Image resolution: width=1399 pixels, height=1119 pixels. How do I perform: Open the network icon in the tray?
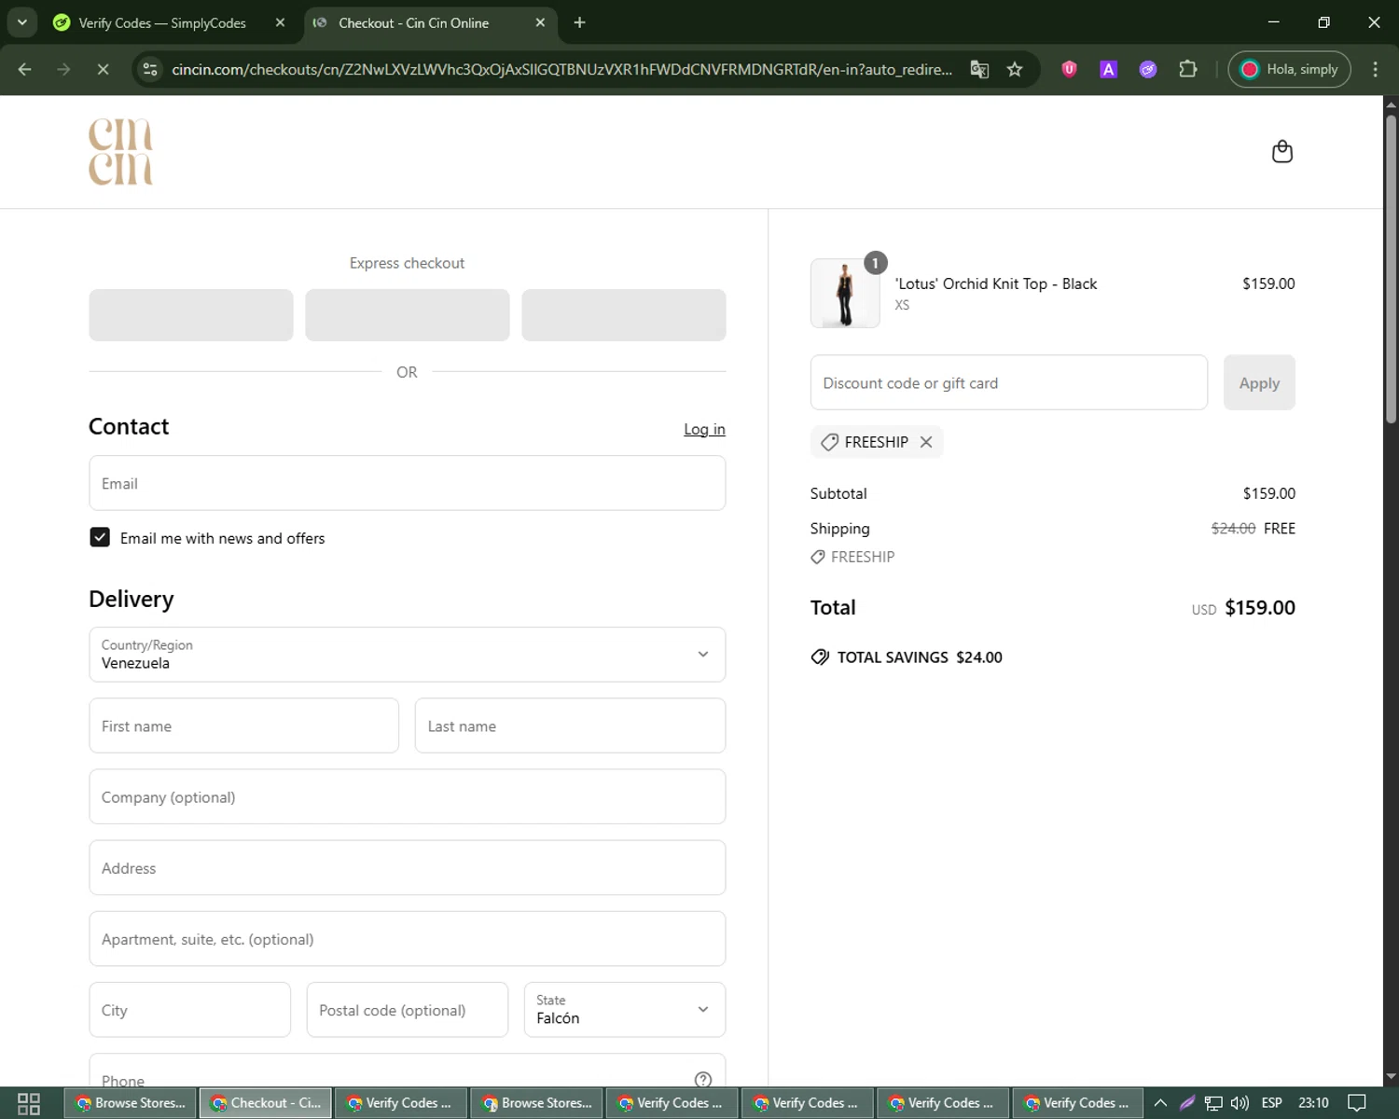coord(1213,1103)
